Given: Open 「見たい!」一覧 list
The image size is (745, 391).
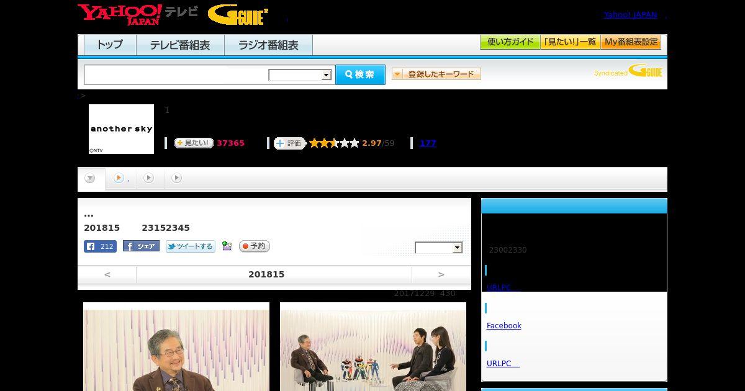Looking at the screenshot, I should click(x=570, y=42).
